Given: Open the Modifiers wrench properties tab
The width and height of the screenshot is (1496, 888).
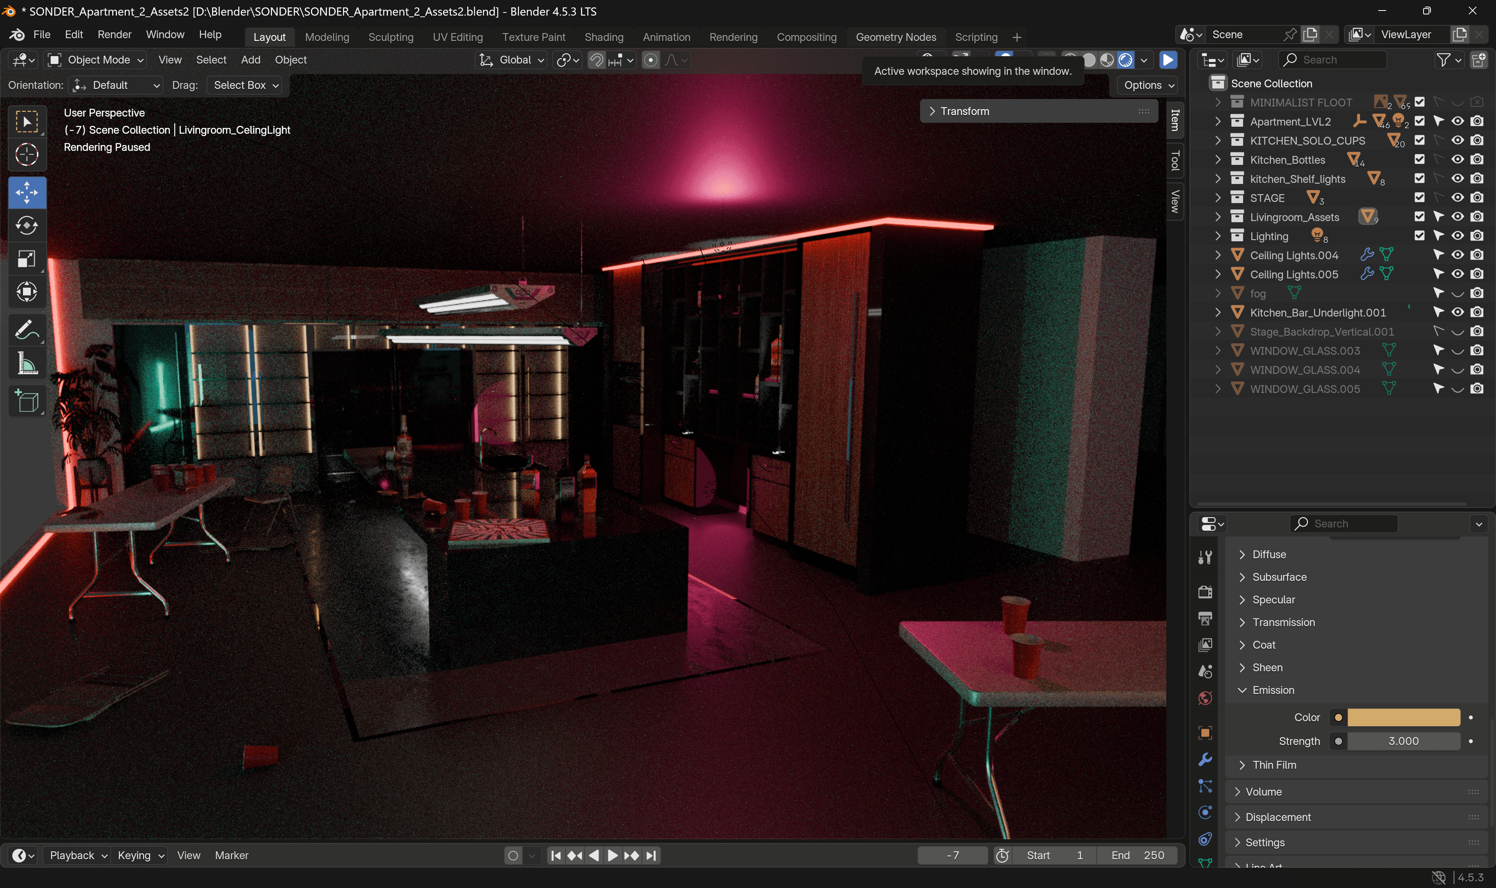Looking at the screenshot, I should coord(1205,759).
